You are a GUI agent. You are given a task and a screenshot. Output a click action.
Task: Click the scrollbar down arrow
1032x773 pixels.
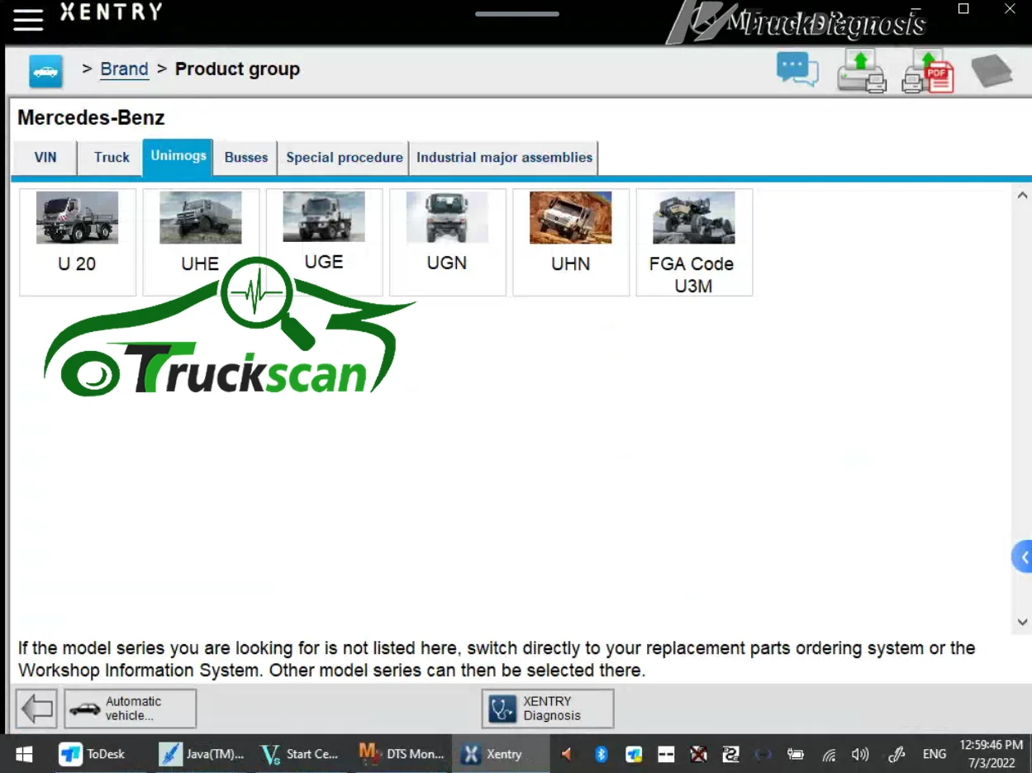pos(1022,622)
